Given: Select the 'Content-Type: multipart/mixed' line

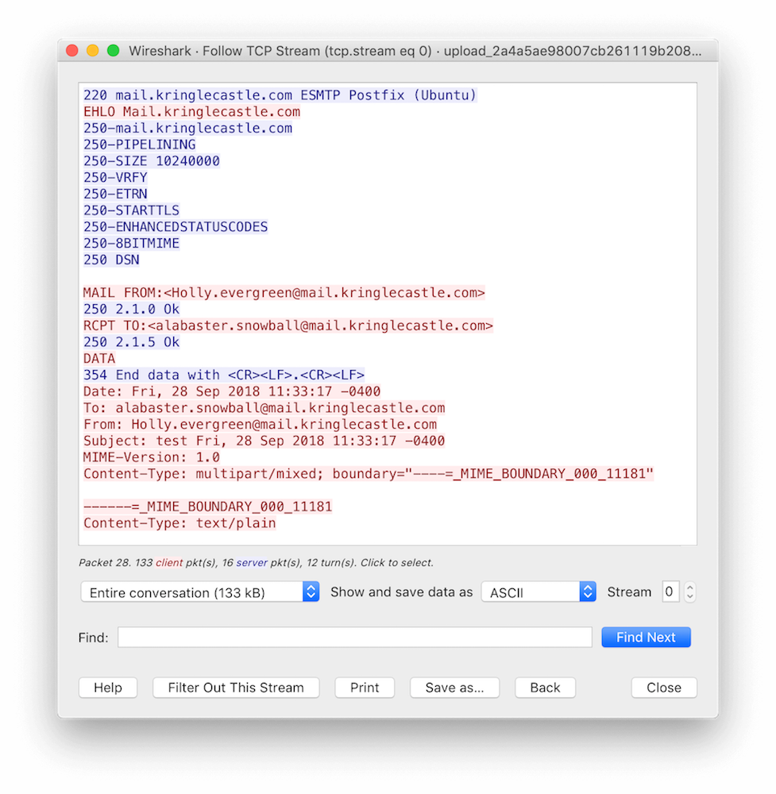Looking at the screenshot, I should (369, 473).
